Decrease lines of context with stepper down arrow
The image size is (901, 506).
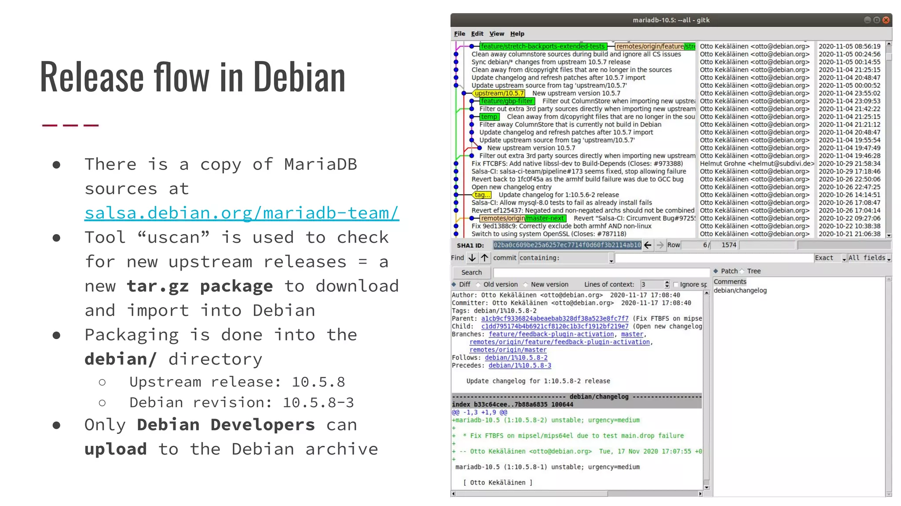667,286
